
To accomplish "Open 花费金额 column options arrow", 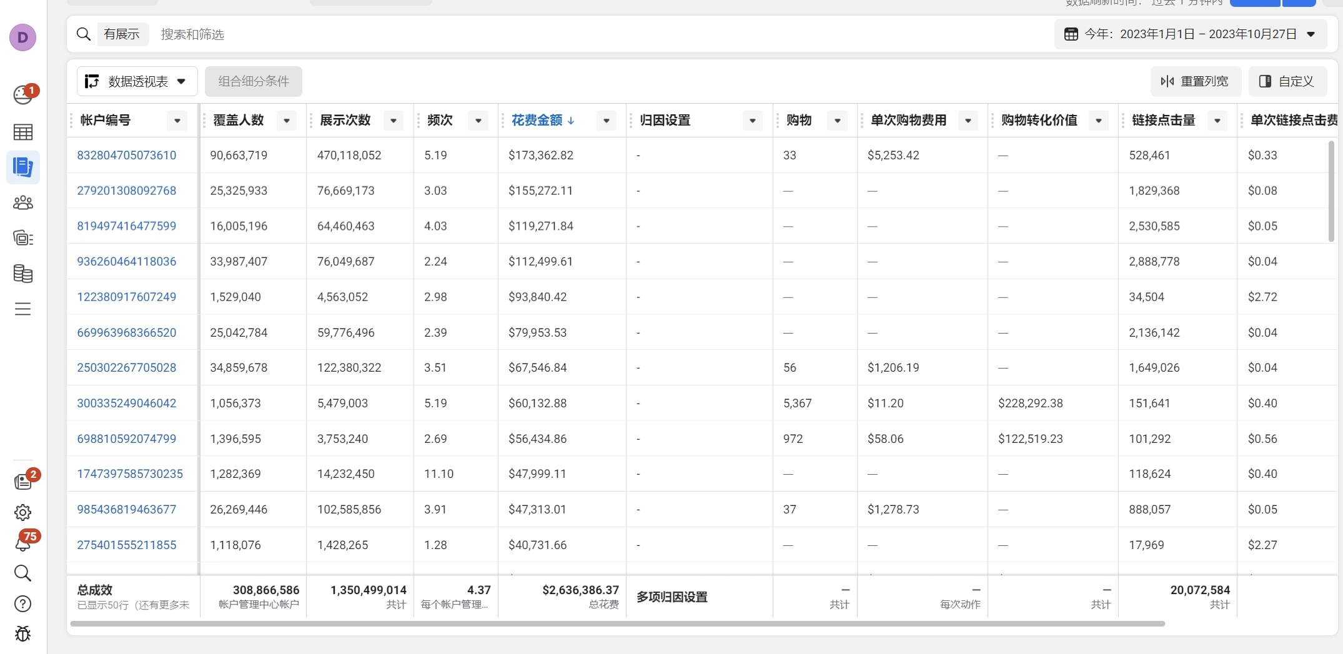I will click(x=606, y=121).
